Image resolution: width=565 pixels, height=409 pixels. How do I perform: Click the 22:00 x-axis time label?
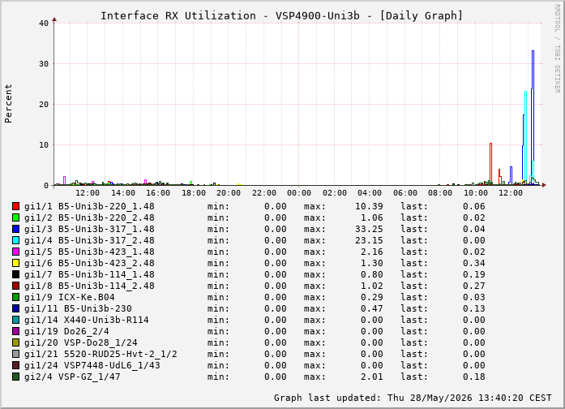pos(263,193)
